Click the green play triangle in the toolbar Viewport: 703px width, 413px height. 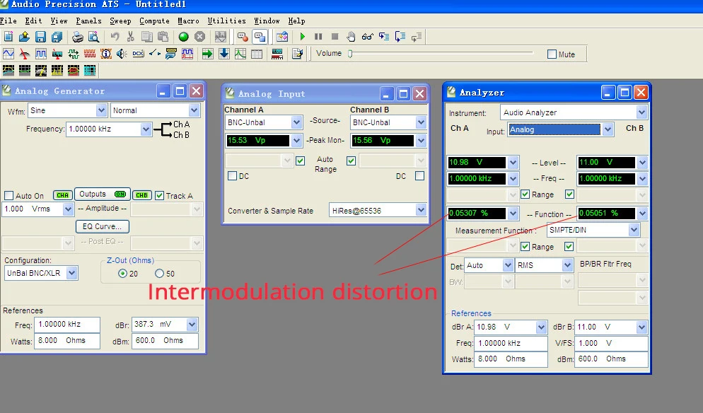pyautogui.click(x=302, y=37)
